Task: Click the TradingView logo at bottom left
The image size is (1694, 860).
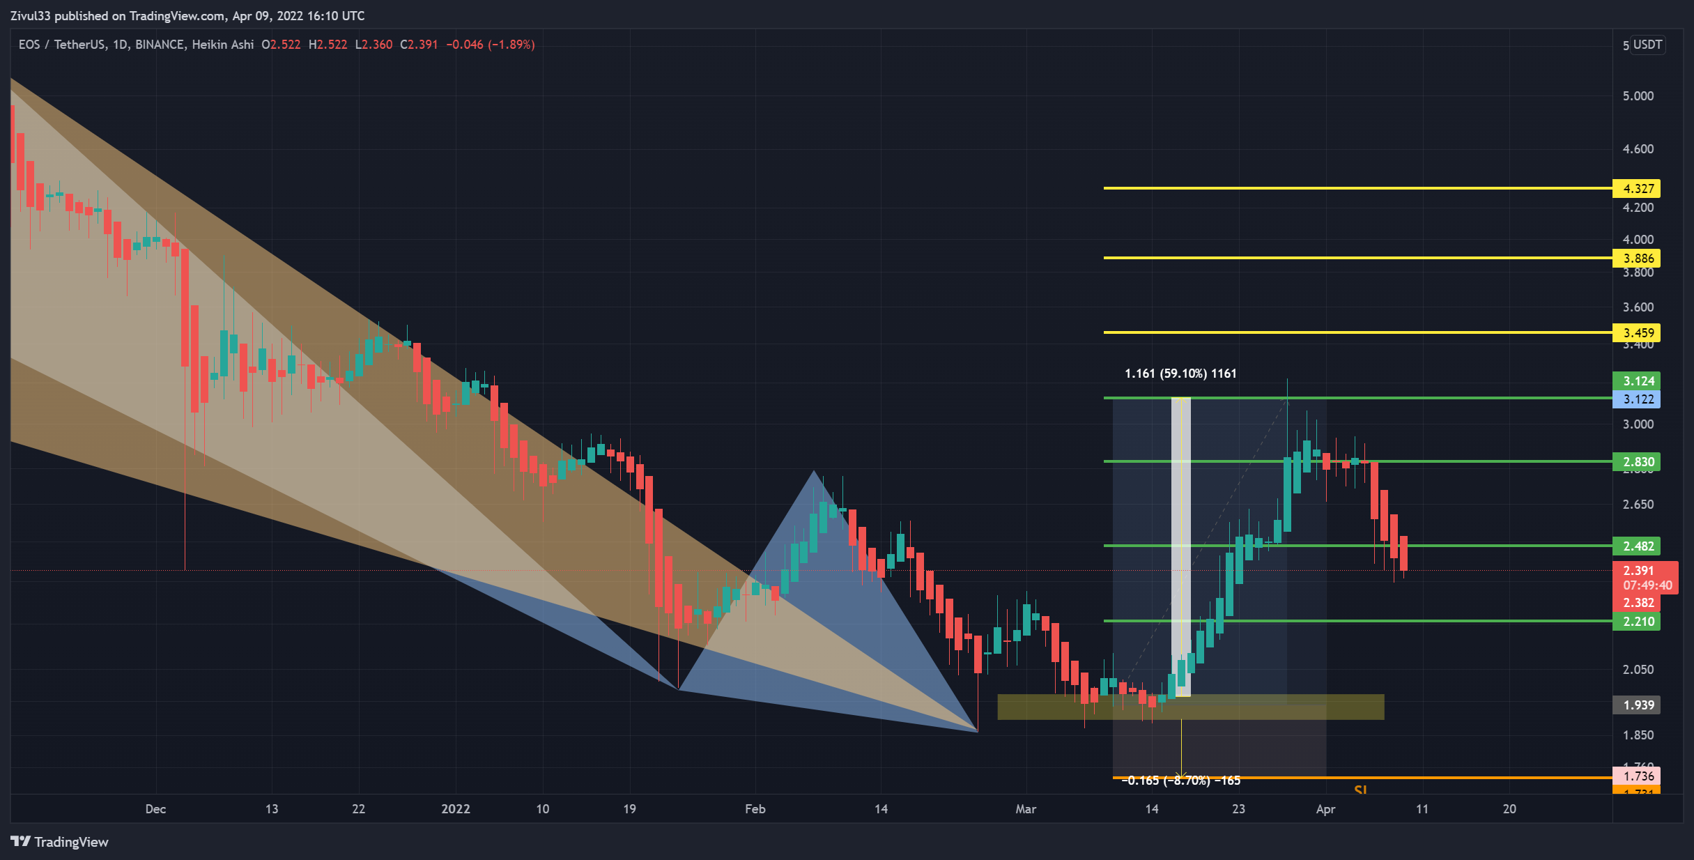Action: tap(60, 842)
